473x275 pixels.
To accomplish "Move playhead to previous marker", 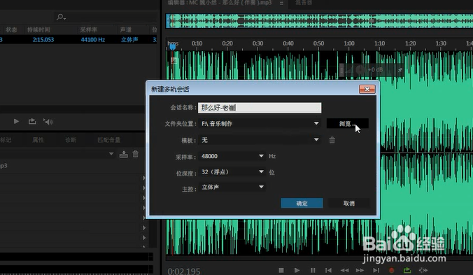I will pyautogui.click(x=328, y=270).
